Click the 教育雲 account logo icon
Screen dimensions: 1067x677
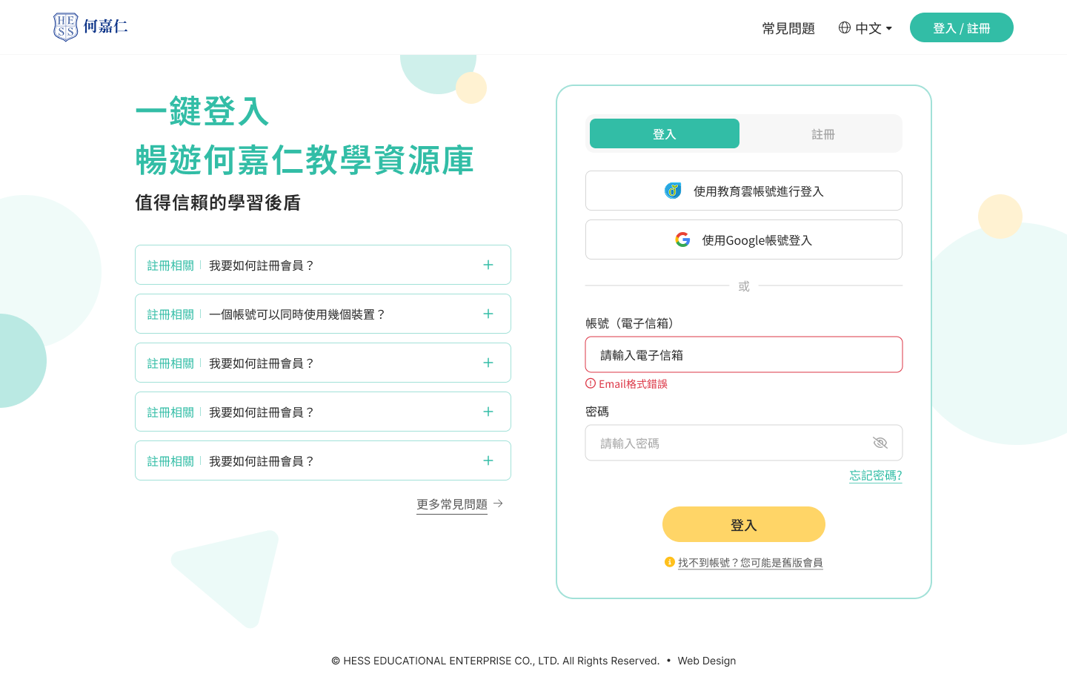(x=673, y=191)
